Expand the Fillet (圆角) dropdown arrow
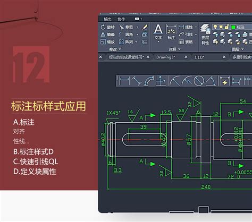252x222 pixels. 137,35
